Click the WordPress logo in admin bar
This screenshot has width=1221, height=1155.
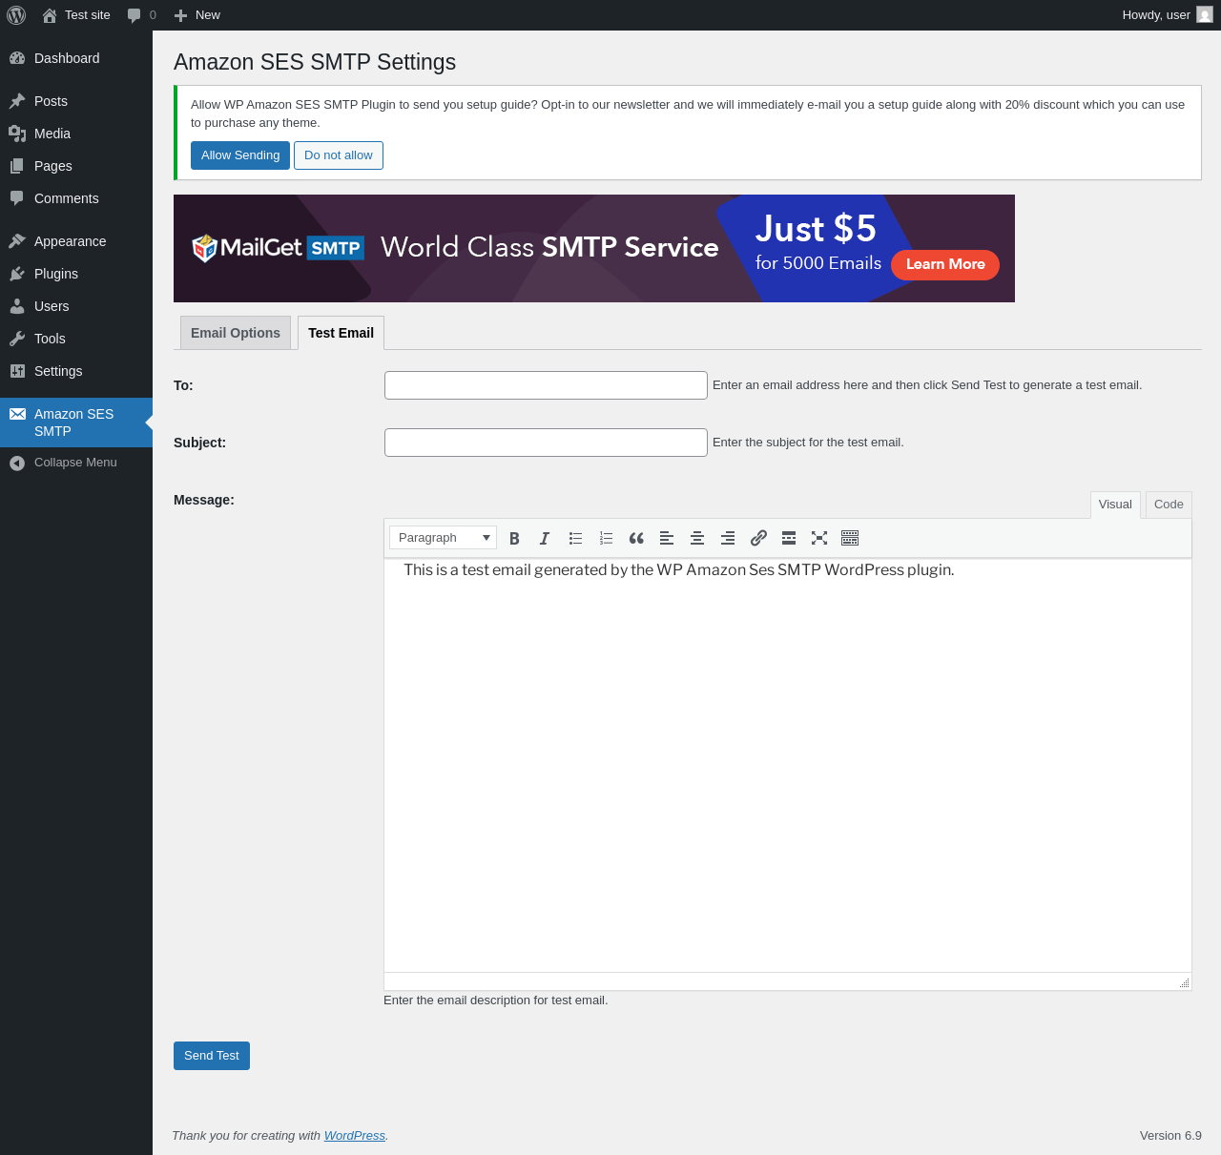tap(16, 15)
